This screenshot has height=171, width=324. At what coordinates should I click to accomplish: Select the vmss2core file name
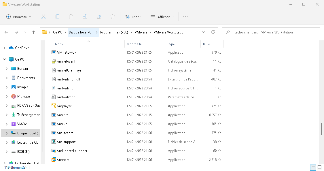65,133
